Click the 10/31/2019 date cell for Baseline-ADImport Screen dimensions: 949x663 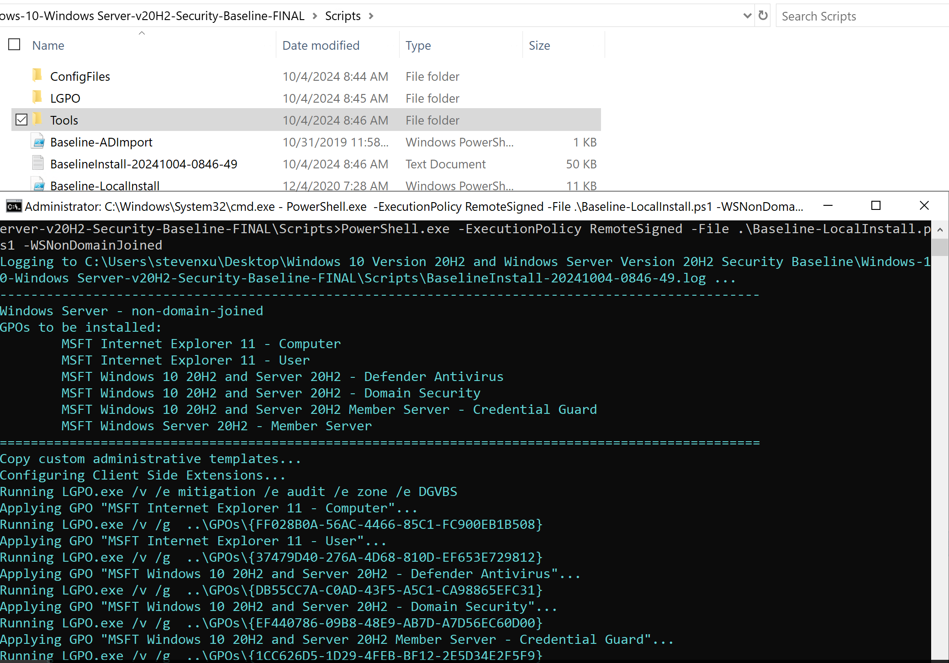click(x=335, y=142)
